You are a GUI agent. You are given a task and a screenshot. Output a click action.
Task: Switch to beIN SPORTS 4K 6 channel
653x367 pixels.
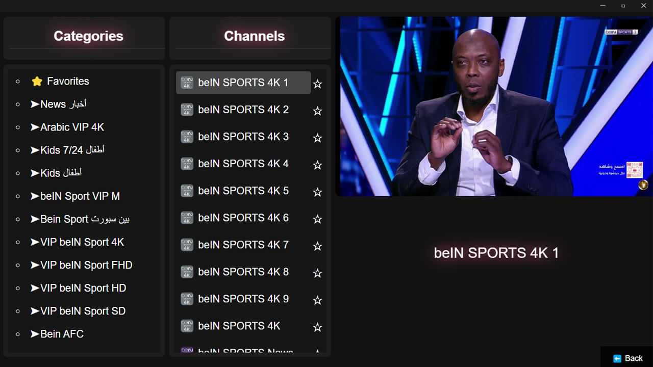coord(243,218)
